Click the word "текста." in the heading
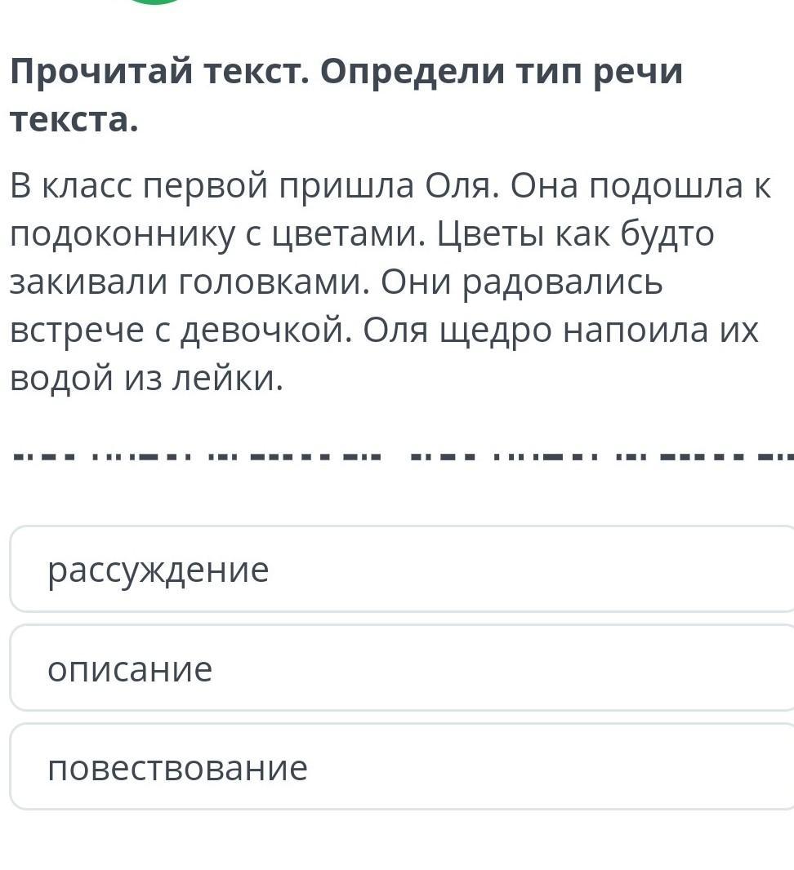This screenshot has width=794, height=870. click(74, 120)
